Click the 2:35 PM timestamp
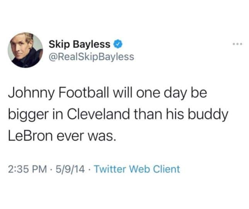This screenshot has height=209, width=249. coord(28,169)
